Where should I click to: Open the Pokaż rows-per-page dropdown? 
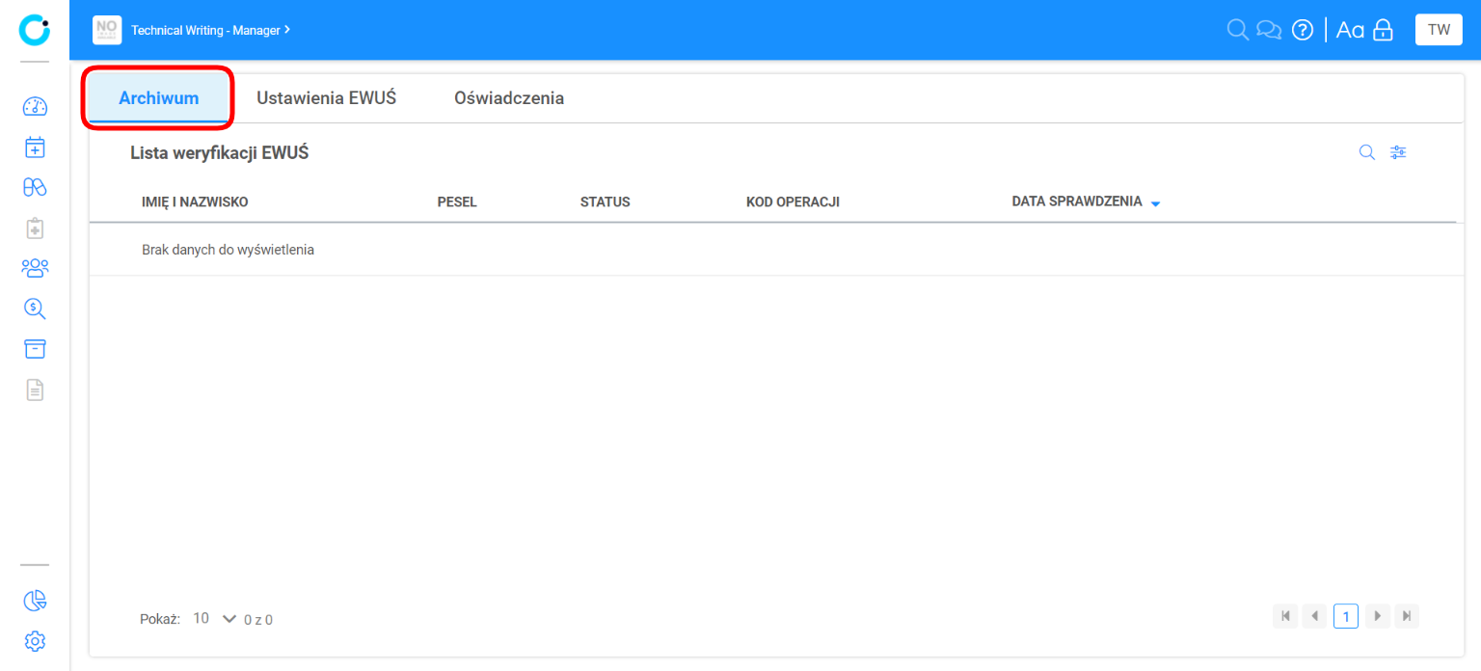point(214,618)
